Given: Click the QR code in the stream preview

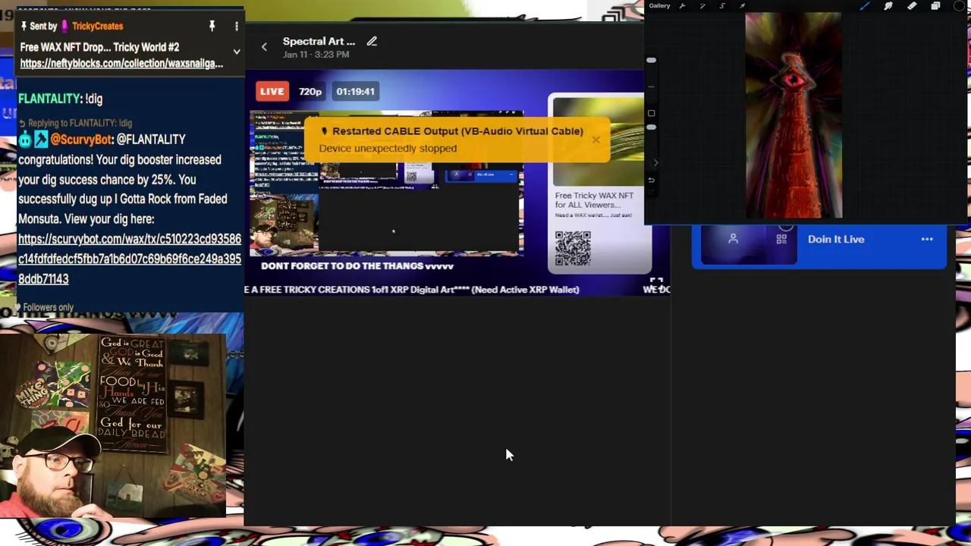Looking at the screenshot, I should (573, 249).
